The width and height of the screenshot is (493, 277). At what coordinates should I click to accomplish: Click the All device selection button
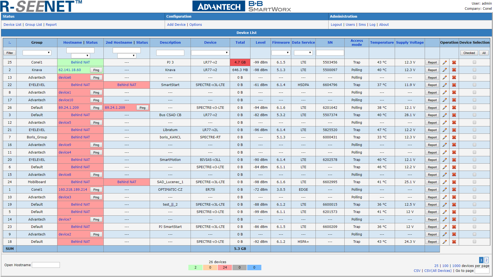pyautogui.click(x=484, y=53)
